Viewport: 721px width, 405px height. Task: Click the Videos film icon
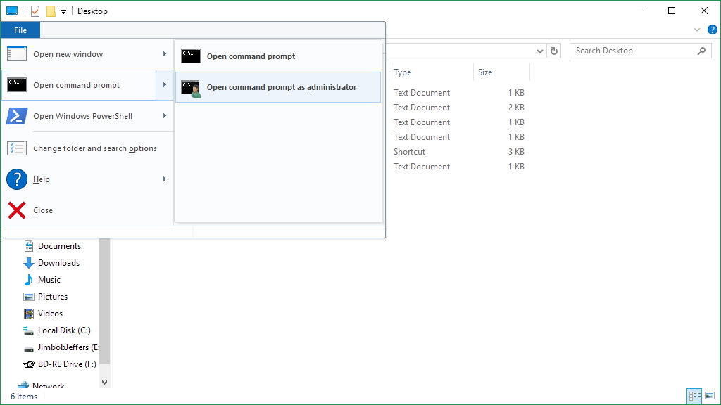click(28, 314)
